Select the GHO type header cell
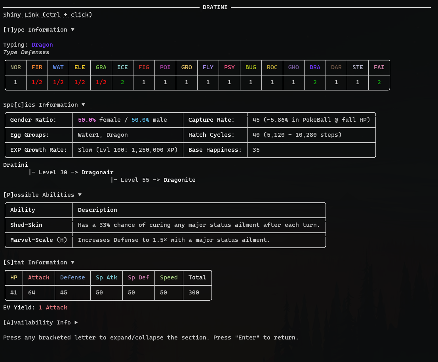The width and height of the screenshot is (438, 362). [293, 68]
